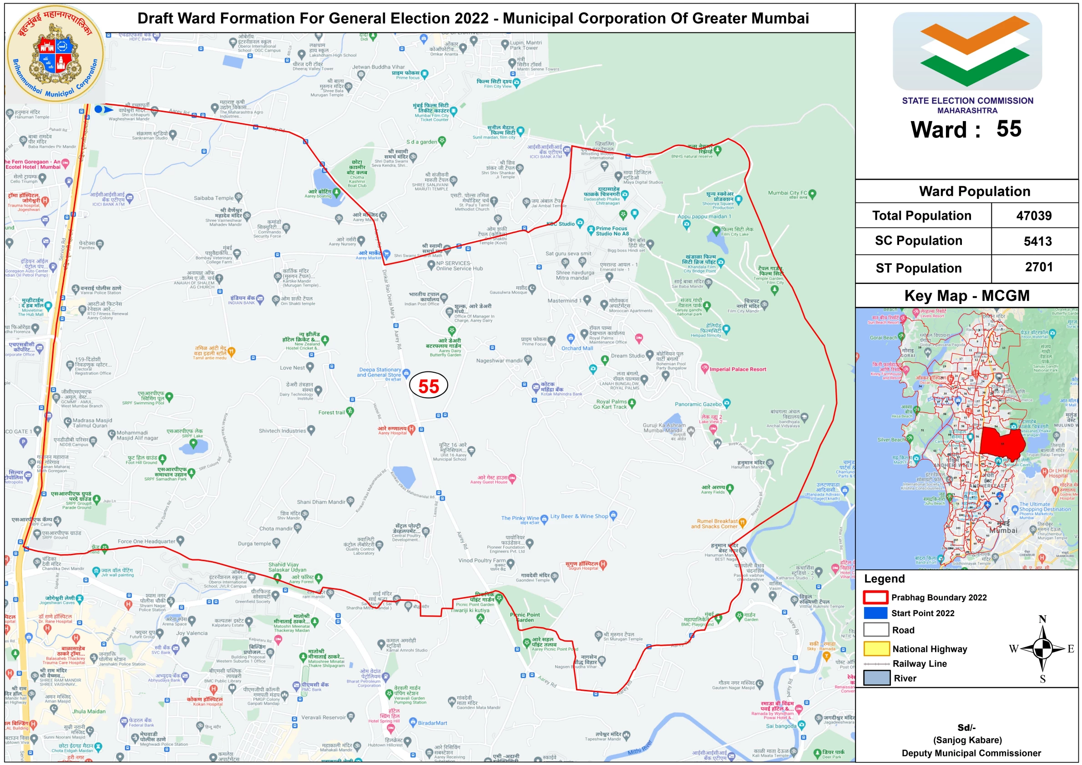
Task: Click the Aarey Hospital red H marker
Action: [411, 428]
